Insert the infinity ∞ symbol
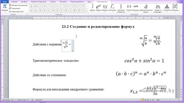Image resolution: width=184 pixels, height=103 pixels. click(36, 6)
